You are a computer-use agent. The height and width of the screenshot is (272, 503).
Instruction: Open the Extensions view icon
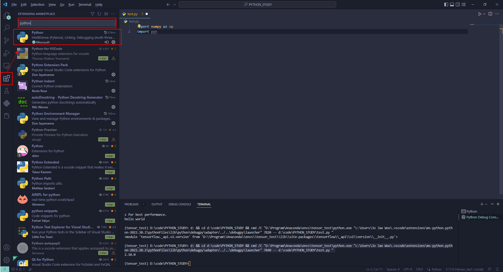tap(7, 78)
